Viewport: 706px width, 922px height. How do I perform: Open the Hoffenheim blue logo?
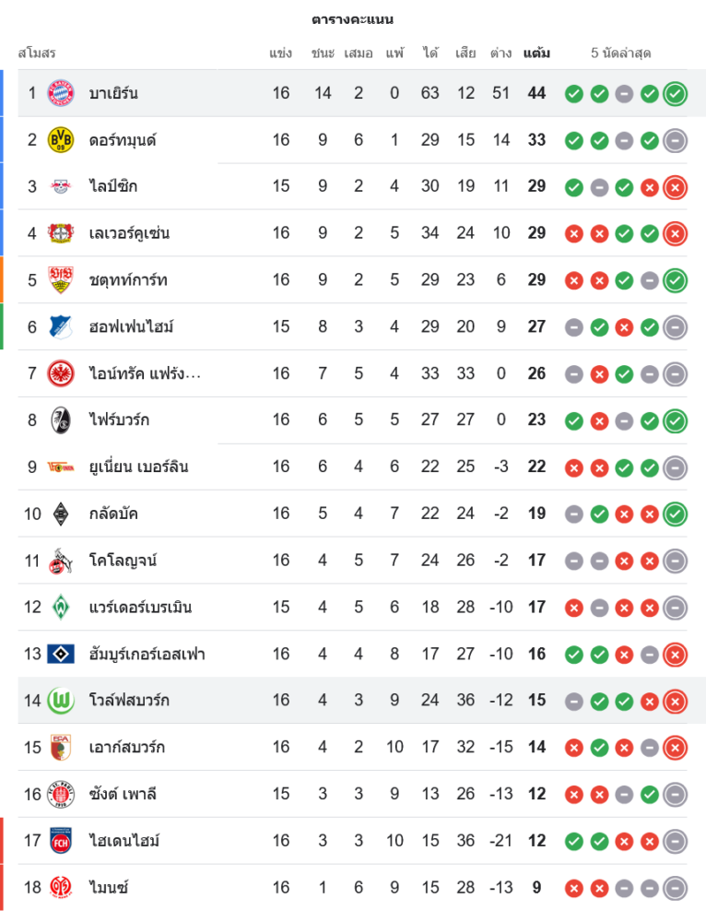(x=60, y=326)
